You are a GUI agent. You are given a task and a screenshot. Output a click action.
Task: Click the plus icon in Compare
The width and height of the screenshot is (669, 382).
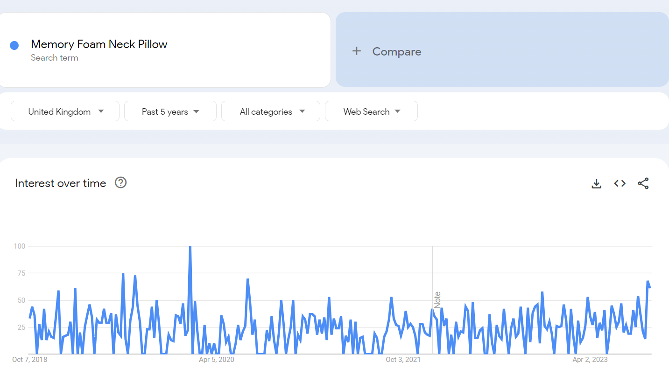pyautogui.click(x=357, y=51)
